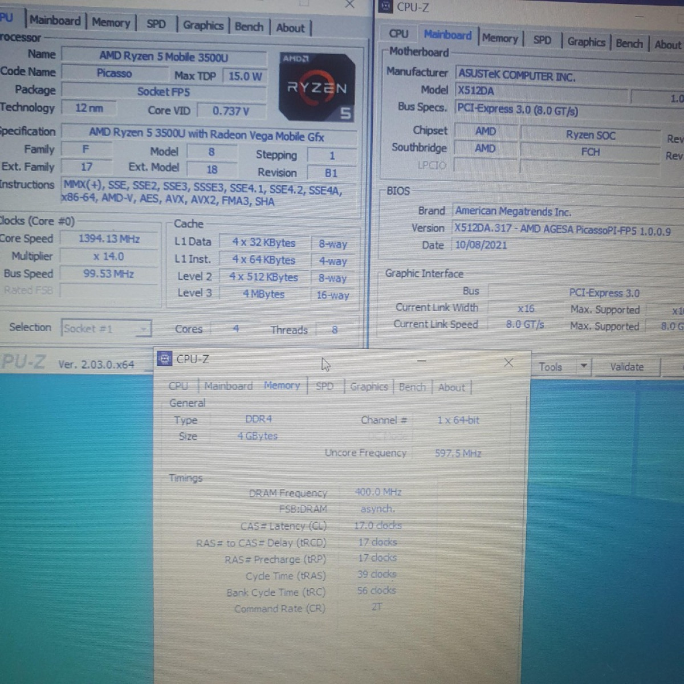The height and width of the screenshot is (684, 684).
Task: Click the BIOS Brand American Megatrends Inc.
Action: tap(568, 211)
